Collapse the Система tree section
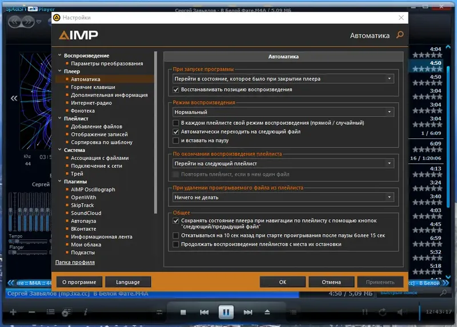Viewport: 457px width, 327px height. (x=60, y=149)
